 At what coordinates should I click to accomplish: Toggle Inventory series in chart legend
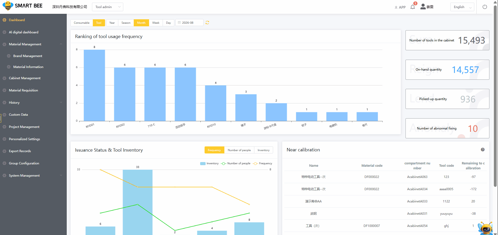point(209,163)
